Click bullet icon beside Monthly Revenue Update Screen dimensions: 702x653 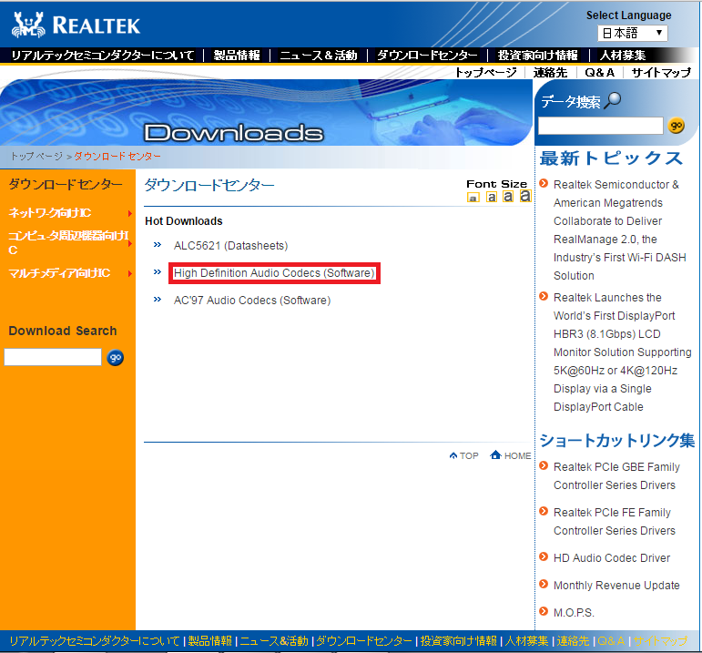(544, 584)
